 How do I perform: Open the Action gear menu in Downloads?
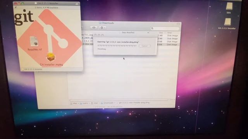[x=103, y=28]
